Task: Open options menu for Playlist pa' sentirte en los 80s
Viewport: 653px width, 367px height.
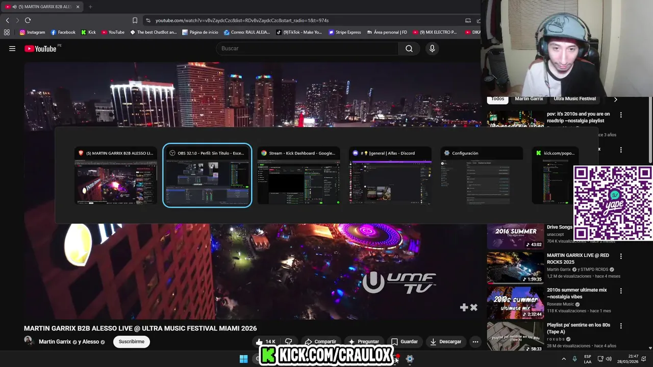Action: [621, 326]
